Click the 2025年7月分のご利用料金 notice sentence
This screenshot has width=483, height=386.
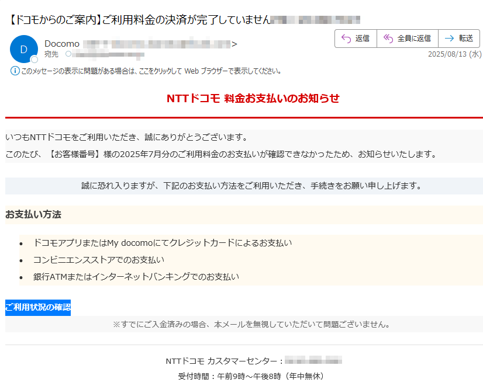[x=221, y=154]
